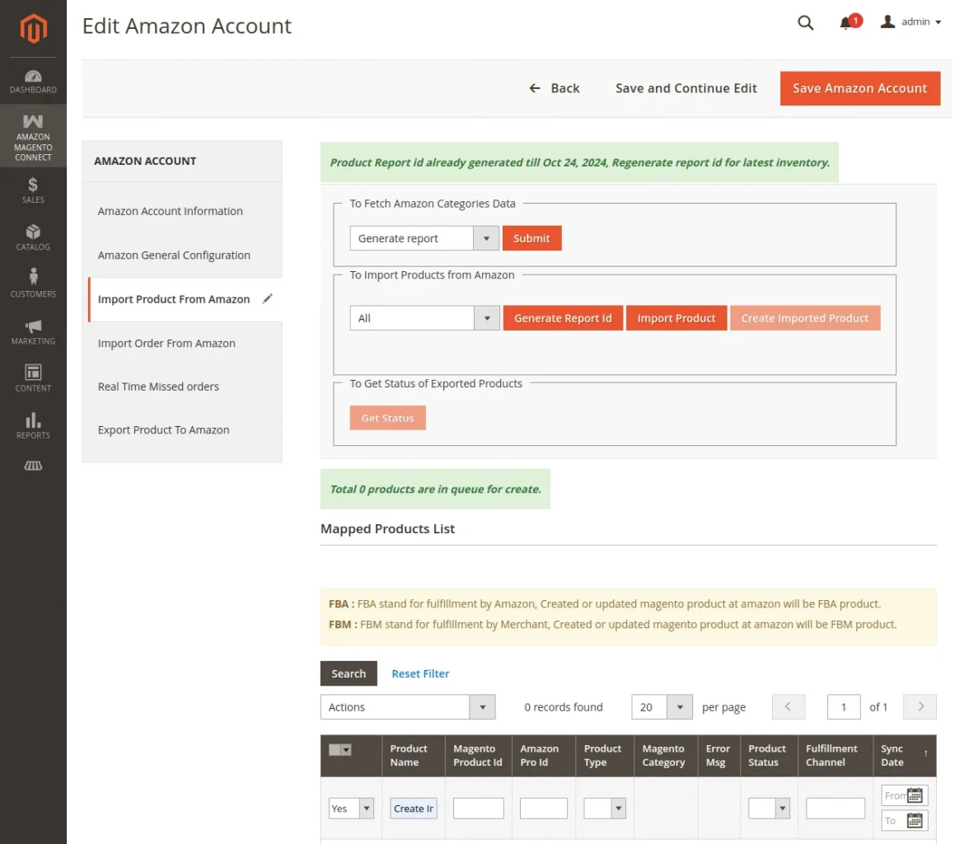Open Amazon Magento Connect menu

tap(33, 137)
